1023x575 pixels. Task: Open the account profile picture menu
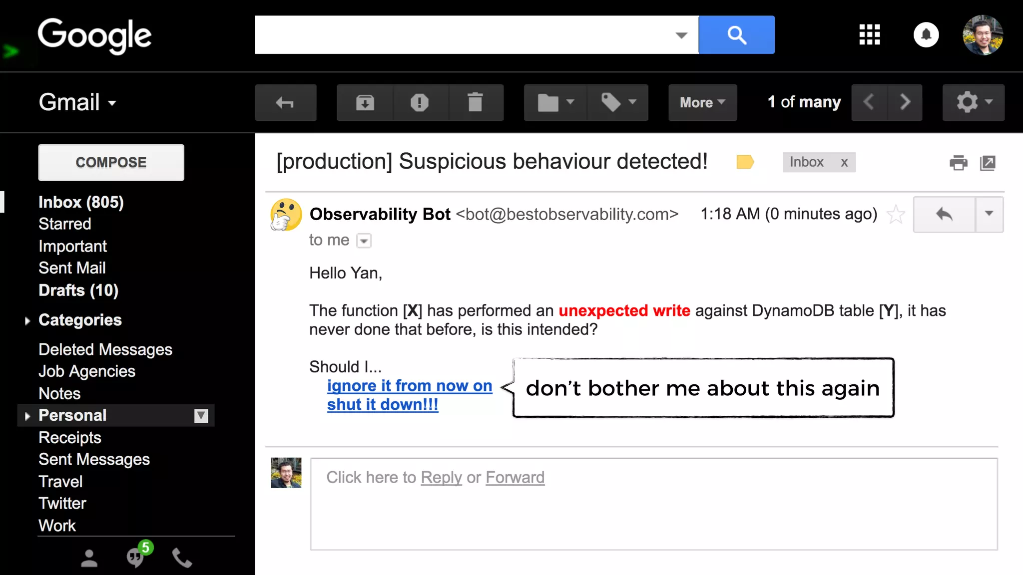click(x=983, y=35)
